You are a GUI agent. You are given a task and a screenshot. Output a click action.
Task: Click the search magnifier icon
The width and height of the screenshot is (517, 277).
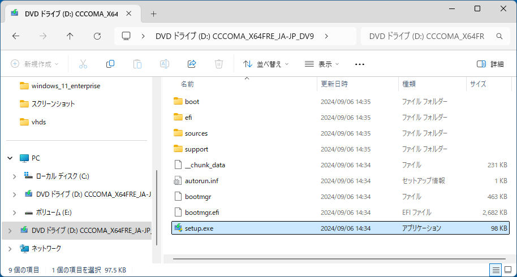pos(499,36)
